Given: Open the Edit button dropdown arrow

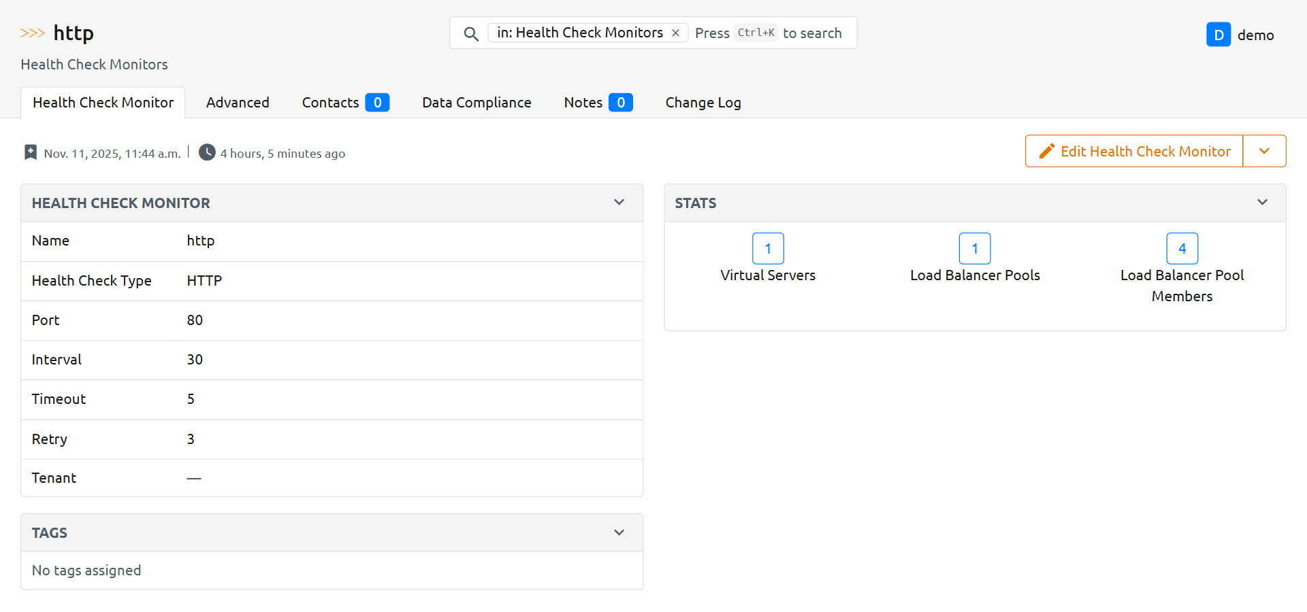Looking at the screenshot, I should coord(1264,151).
